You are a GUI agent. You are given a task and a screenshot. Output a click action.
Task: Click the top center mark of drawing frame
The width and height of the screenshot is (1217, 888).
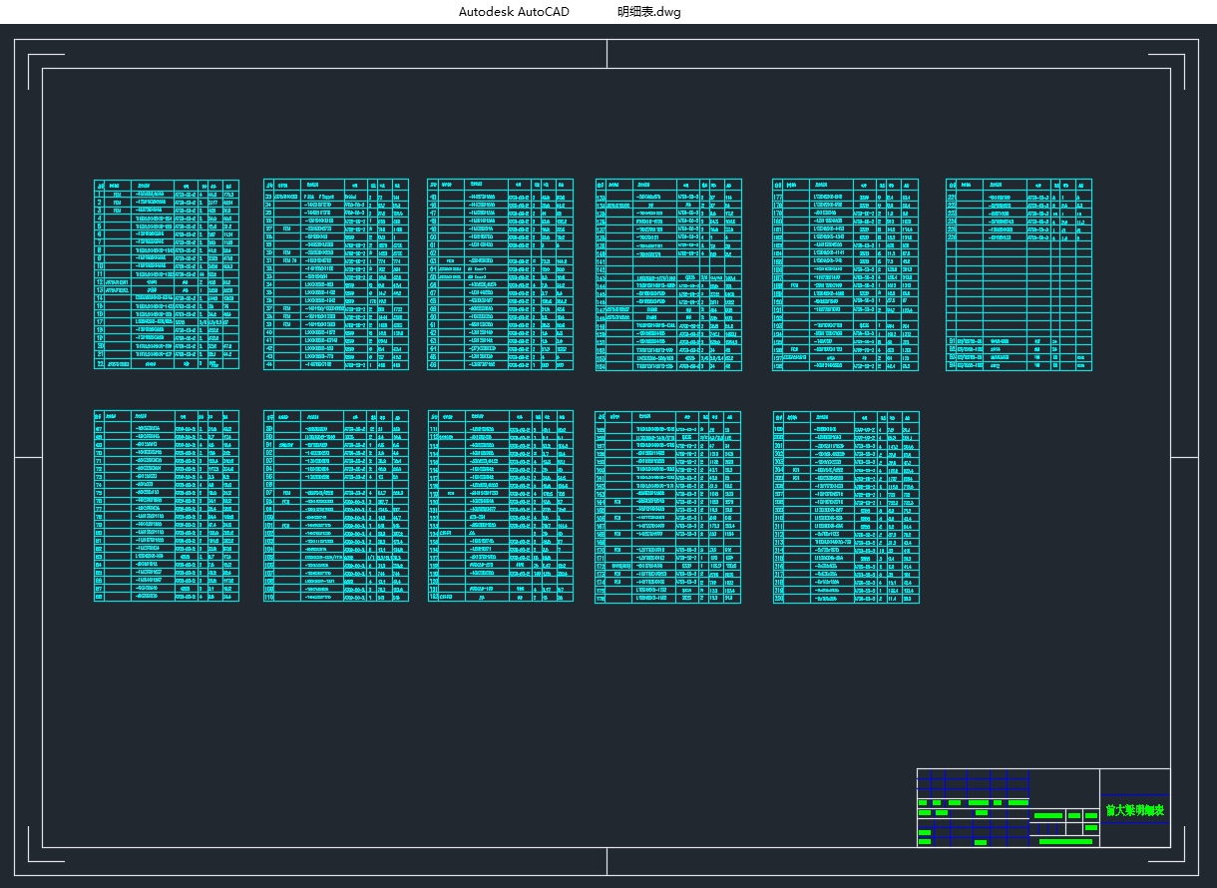(x=607, y=54)
